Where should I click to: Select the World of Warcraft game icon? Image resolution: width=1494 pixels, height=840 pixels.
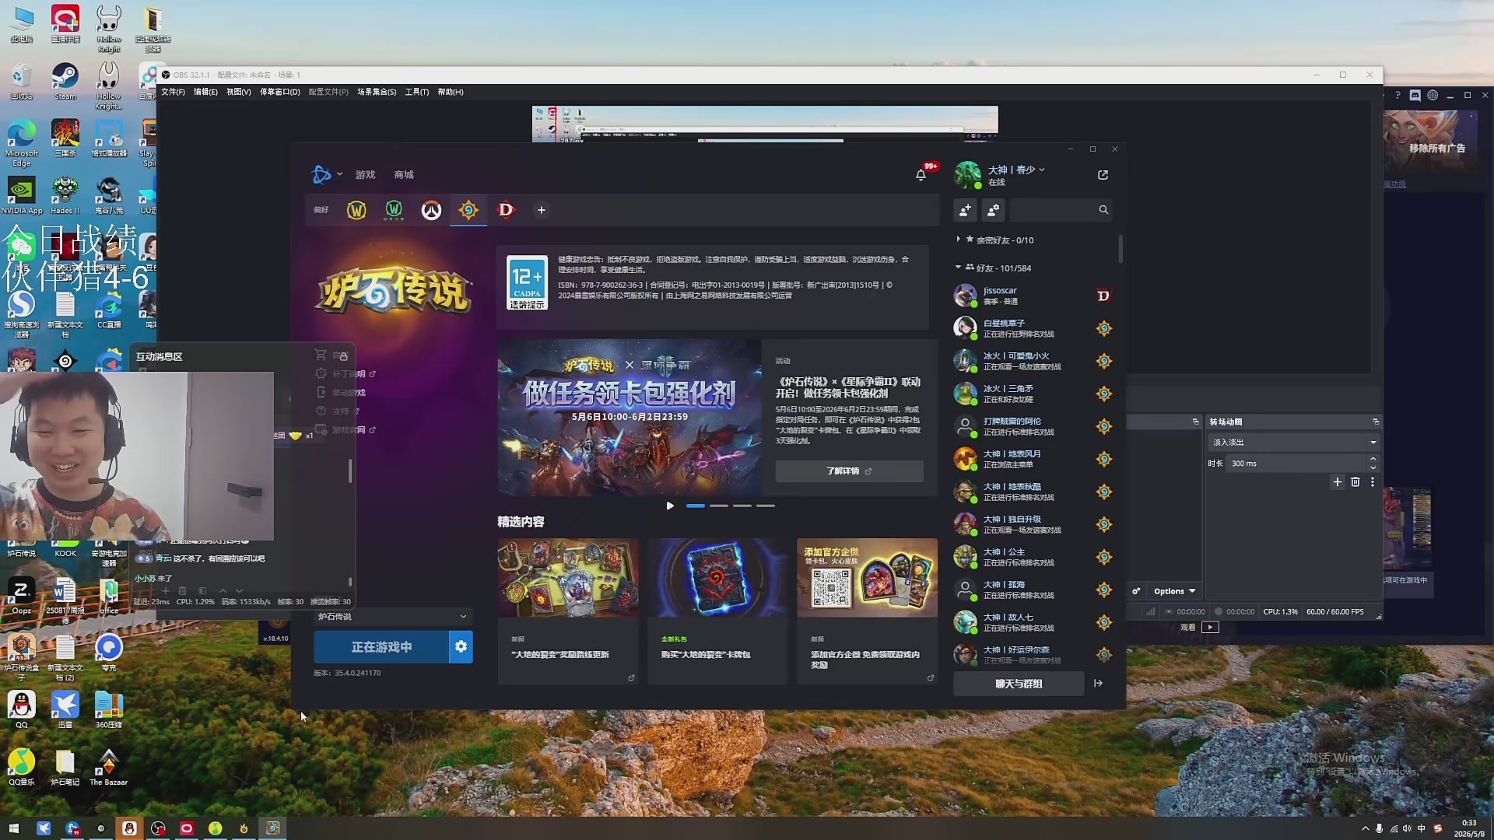coord(356,210)
